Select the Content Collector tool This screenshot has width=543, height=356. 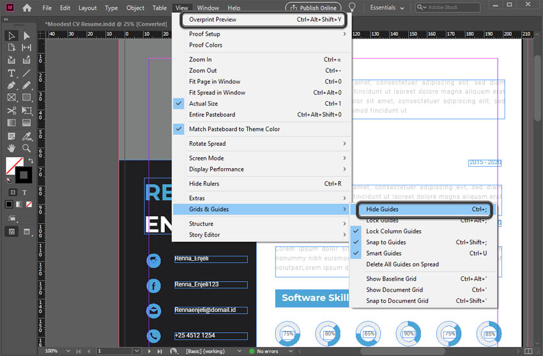point(11,60)
